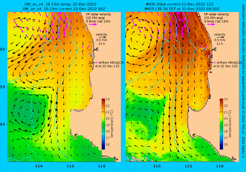Viewport: 246px width, 172px height.
Task: Select the 'OM_an_v4 10-15m current 22-Dec-2022 00Z' title
Action: (x=64, y=9)
